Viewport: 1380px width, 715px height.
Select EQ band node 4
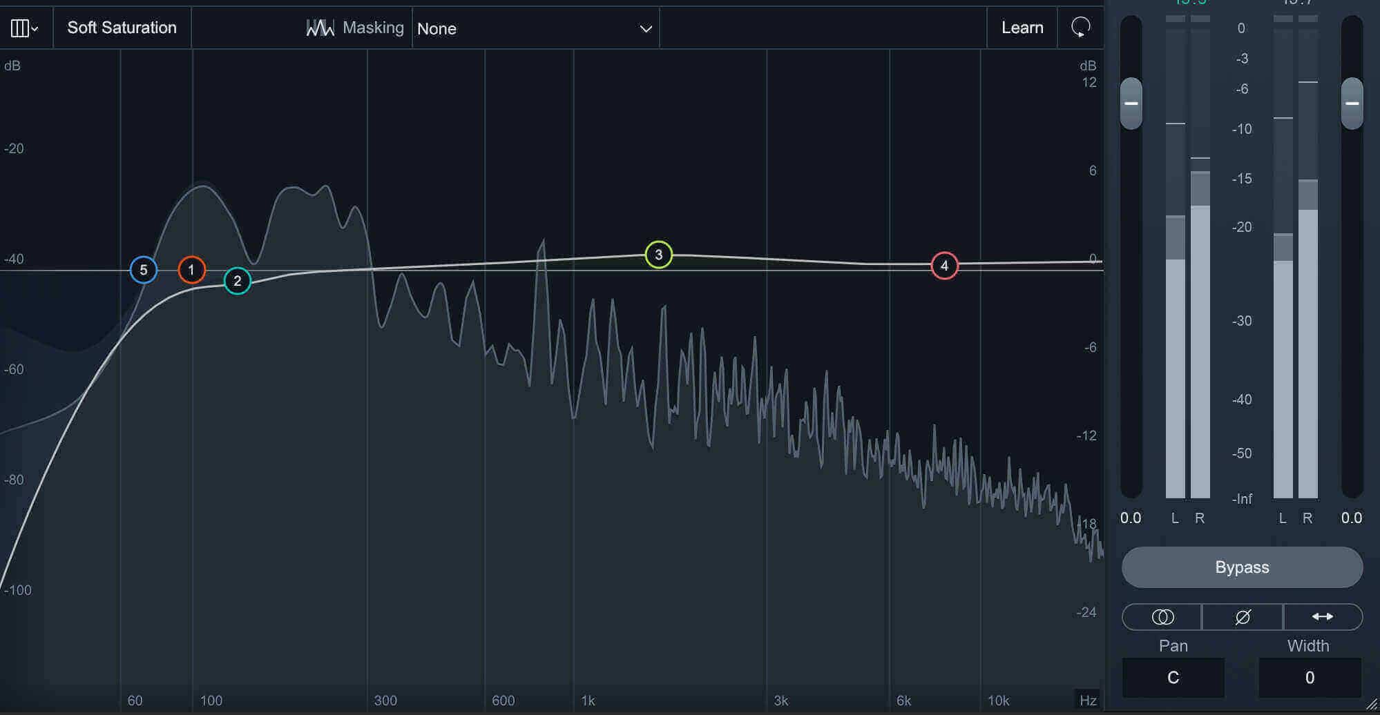(x=944, y=266)
